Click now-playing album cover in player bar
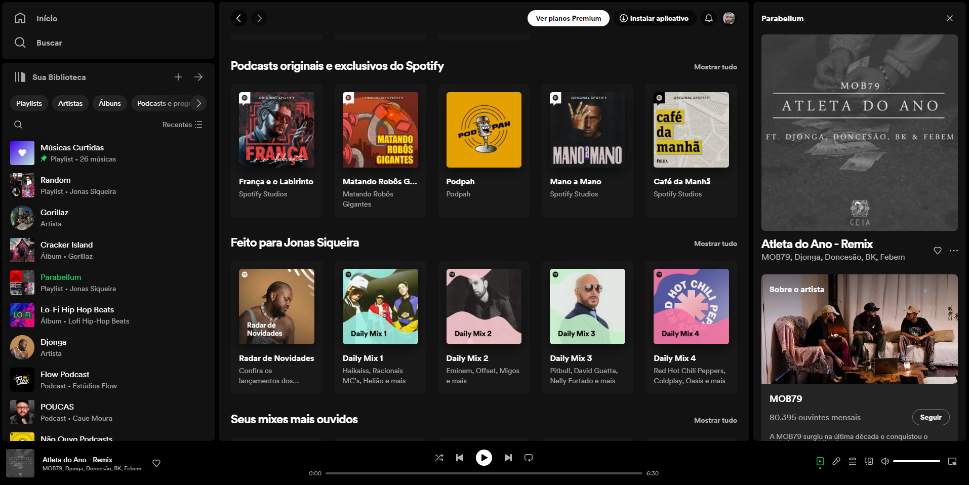Screen dimensions: 969x485 (20, 463)
